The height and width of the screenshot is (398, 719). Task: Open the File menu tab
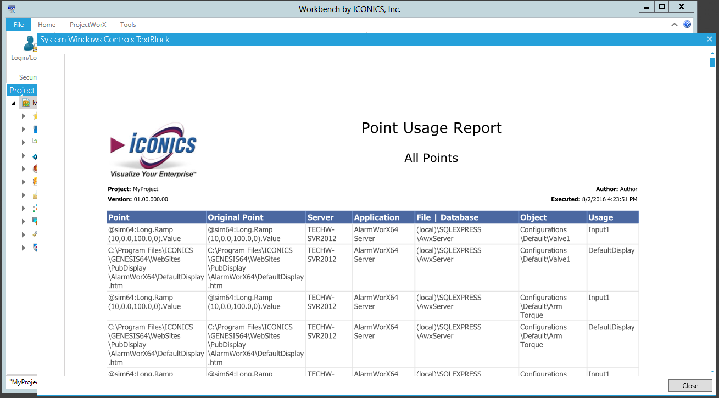pos(19,25)
